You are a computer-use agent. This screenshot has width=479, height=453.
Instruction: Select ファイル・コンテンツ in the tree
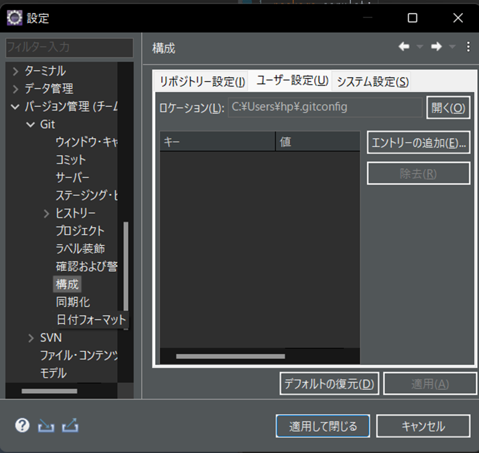pyautogui.click(x=79, y=355)
